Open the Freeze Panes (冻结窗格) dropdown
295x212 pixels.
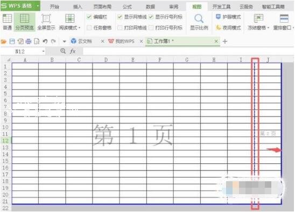(x=268, y=28)
